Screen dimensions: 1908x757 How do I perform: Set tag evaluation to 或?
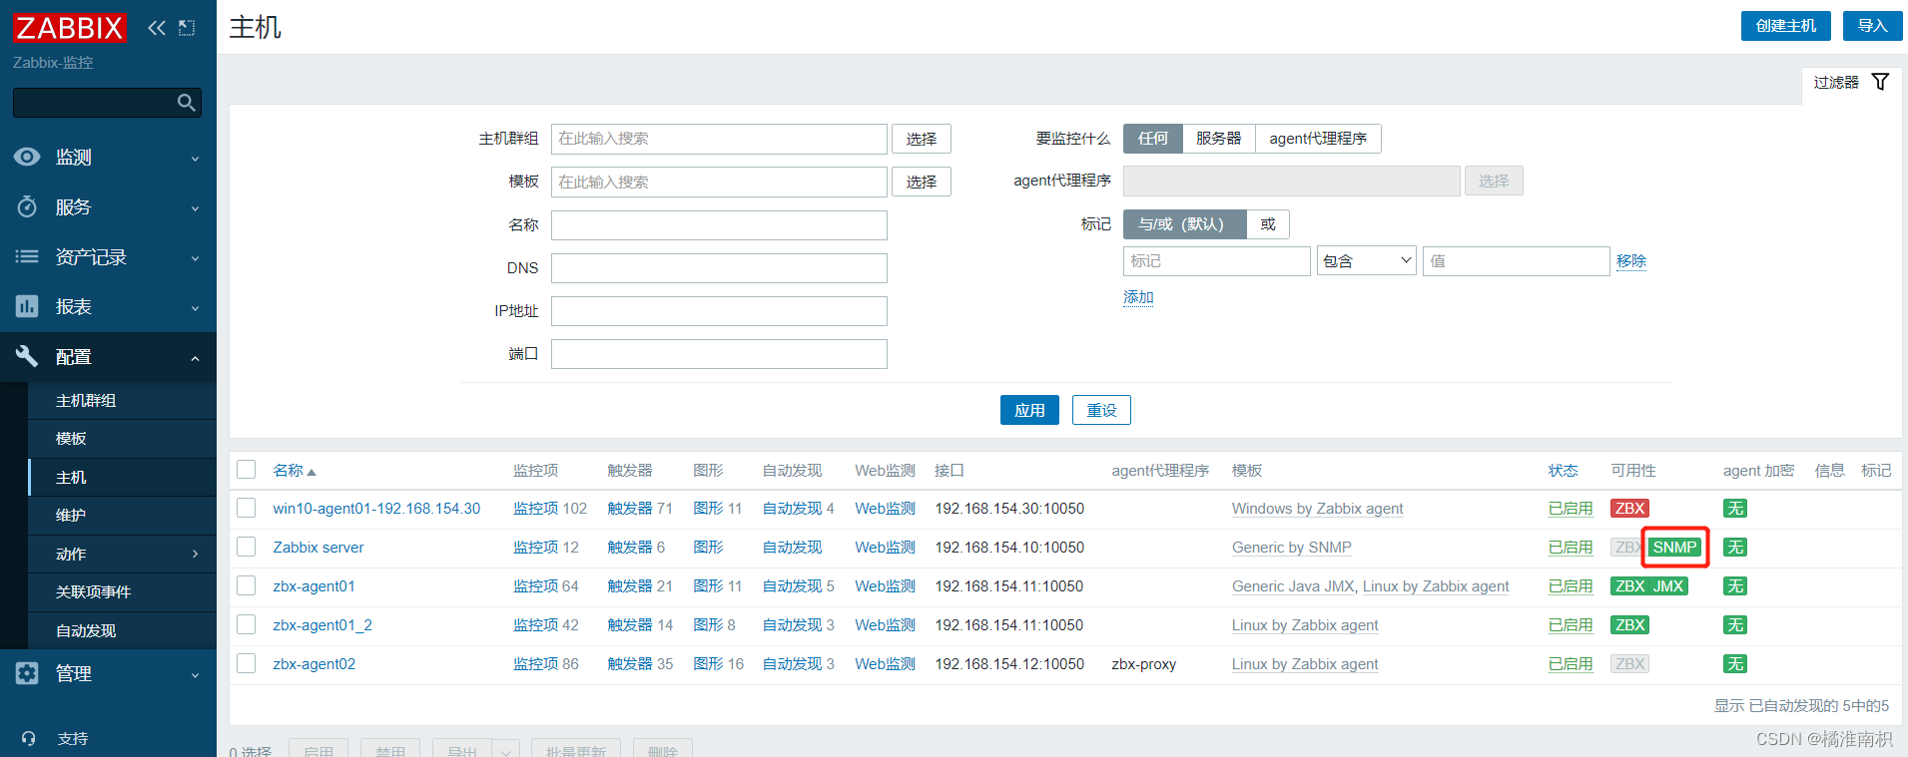(1268, 224)
